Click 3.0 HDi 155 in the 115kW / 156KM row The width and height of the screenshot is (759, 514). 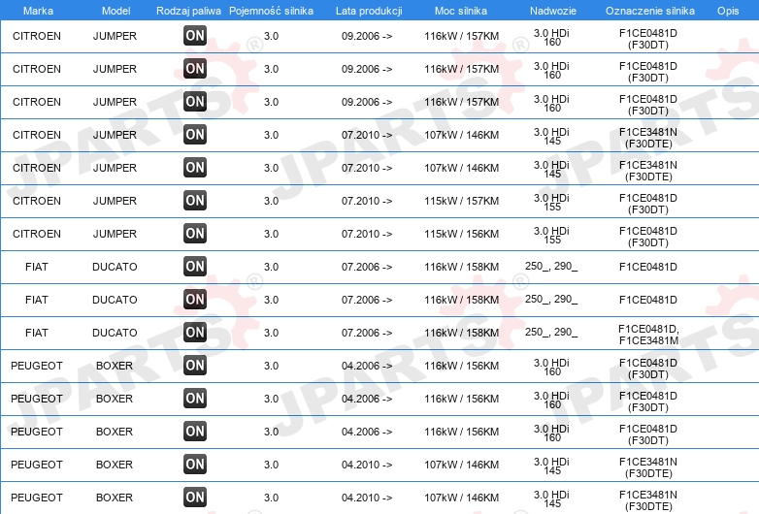click(551, 235)
